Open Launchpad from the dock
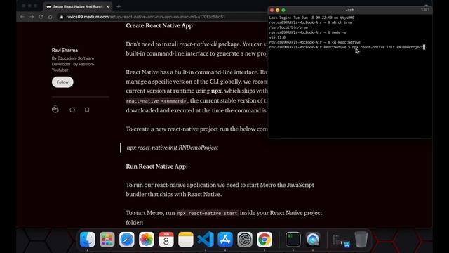 coord(107,239)
